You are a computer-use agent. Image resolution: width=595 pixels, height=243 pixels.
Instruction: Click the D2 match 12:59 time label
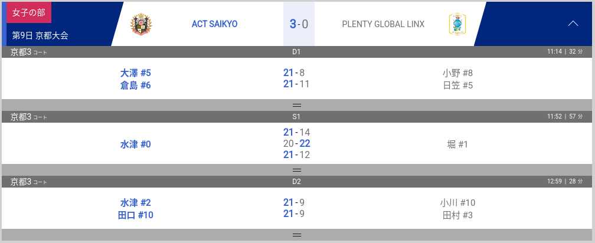click(554, 182)
